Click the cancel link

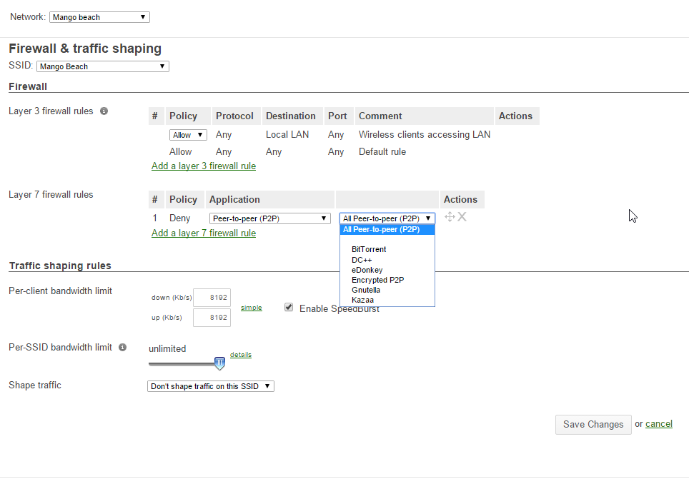(x=659, y=424)
